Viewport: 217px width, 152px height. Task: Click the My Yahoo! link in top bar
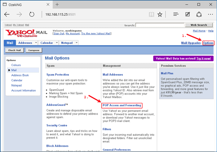[18, 25]
